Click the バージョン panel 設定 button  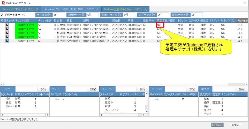pyautogui.click(x=192, y=89)
